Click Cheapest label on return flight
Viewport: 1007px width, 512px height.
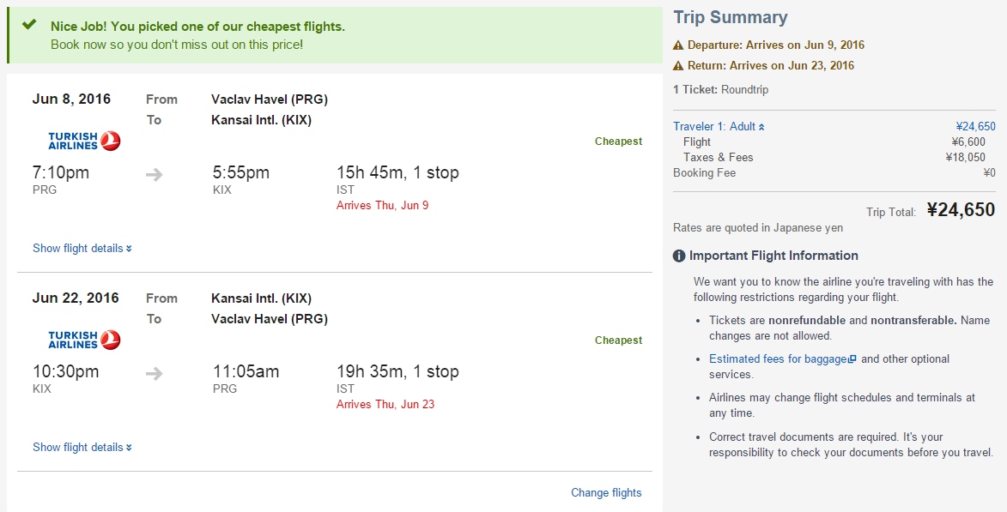click(618, 340)
